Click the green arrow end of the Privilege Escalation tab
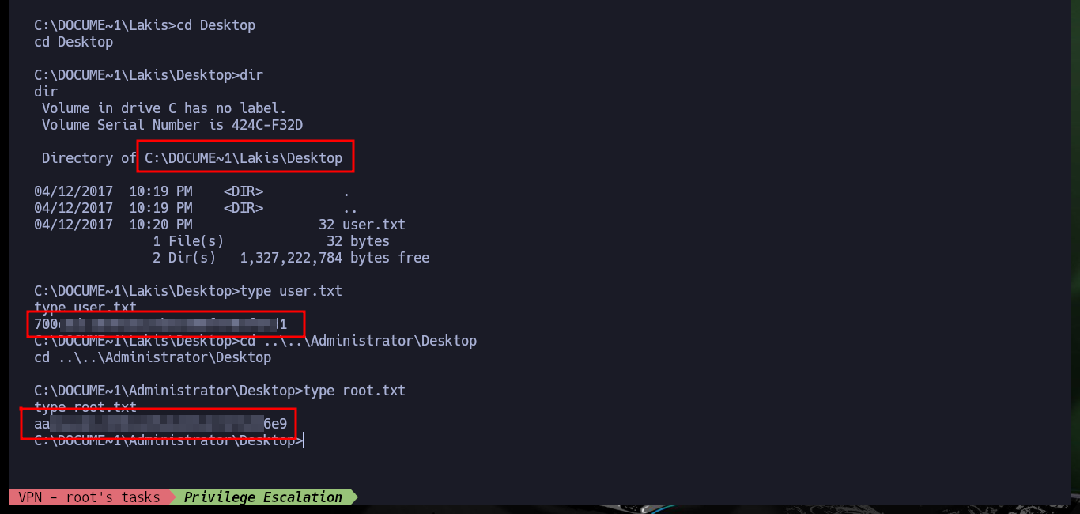The height and width of the screenshot is (514, 1080). pyautogui.click(x=354, y=497)
